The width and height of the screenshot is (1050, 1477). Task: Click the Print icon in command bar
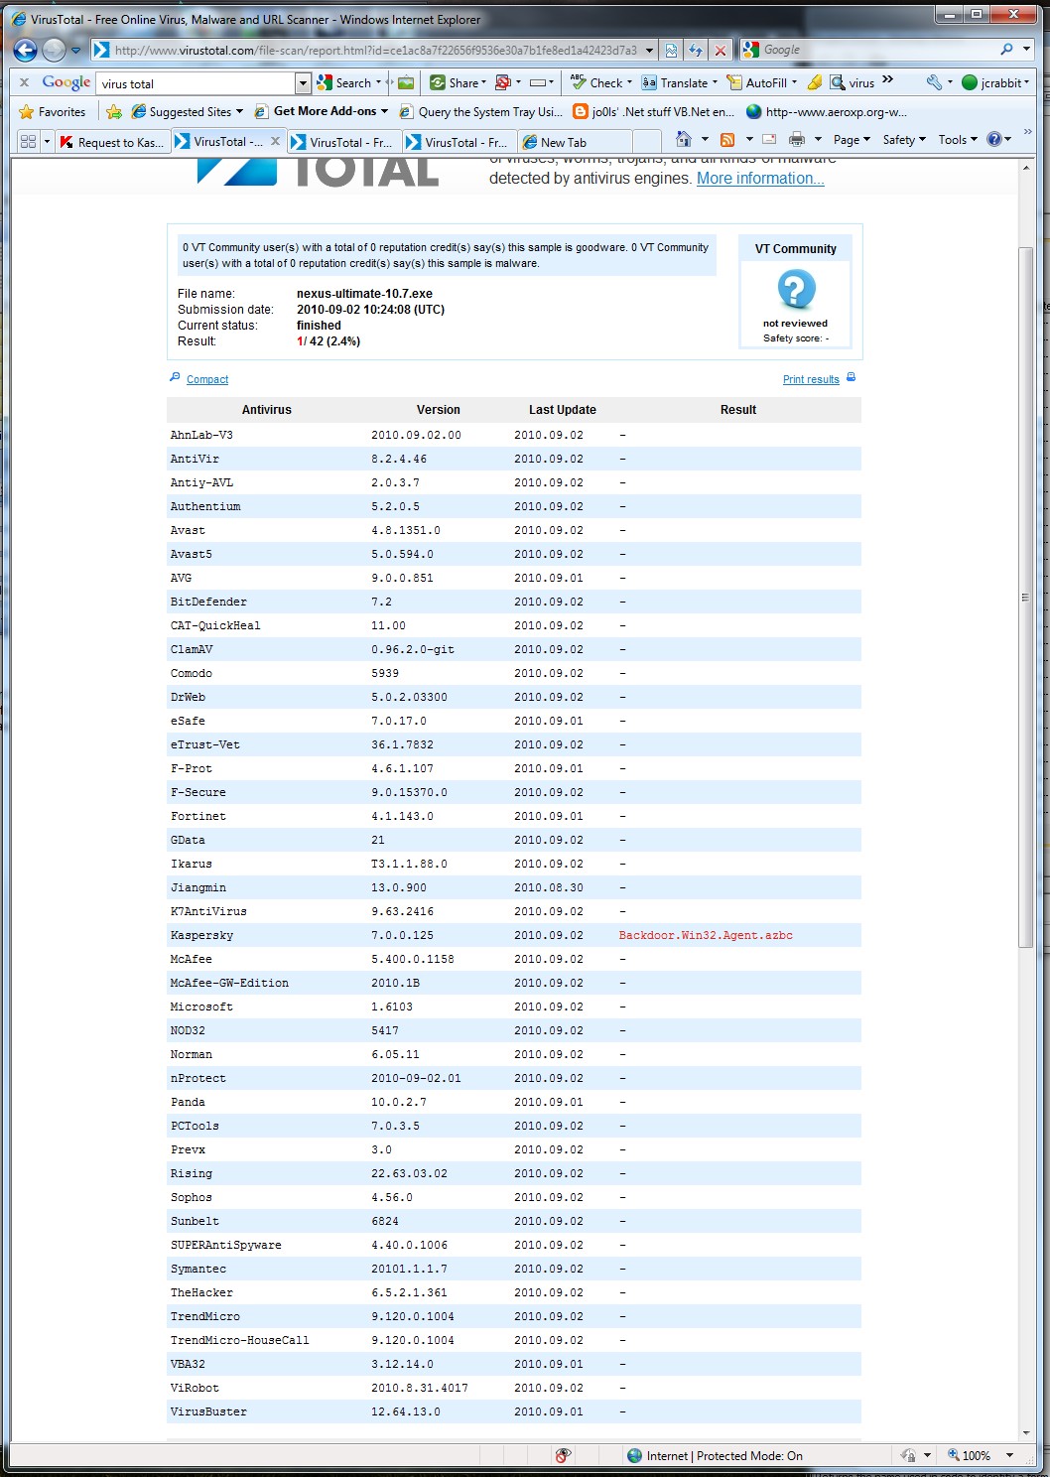[x=796, y=140]
